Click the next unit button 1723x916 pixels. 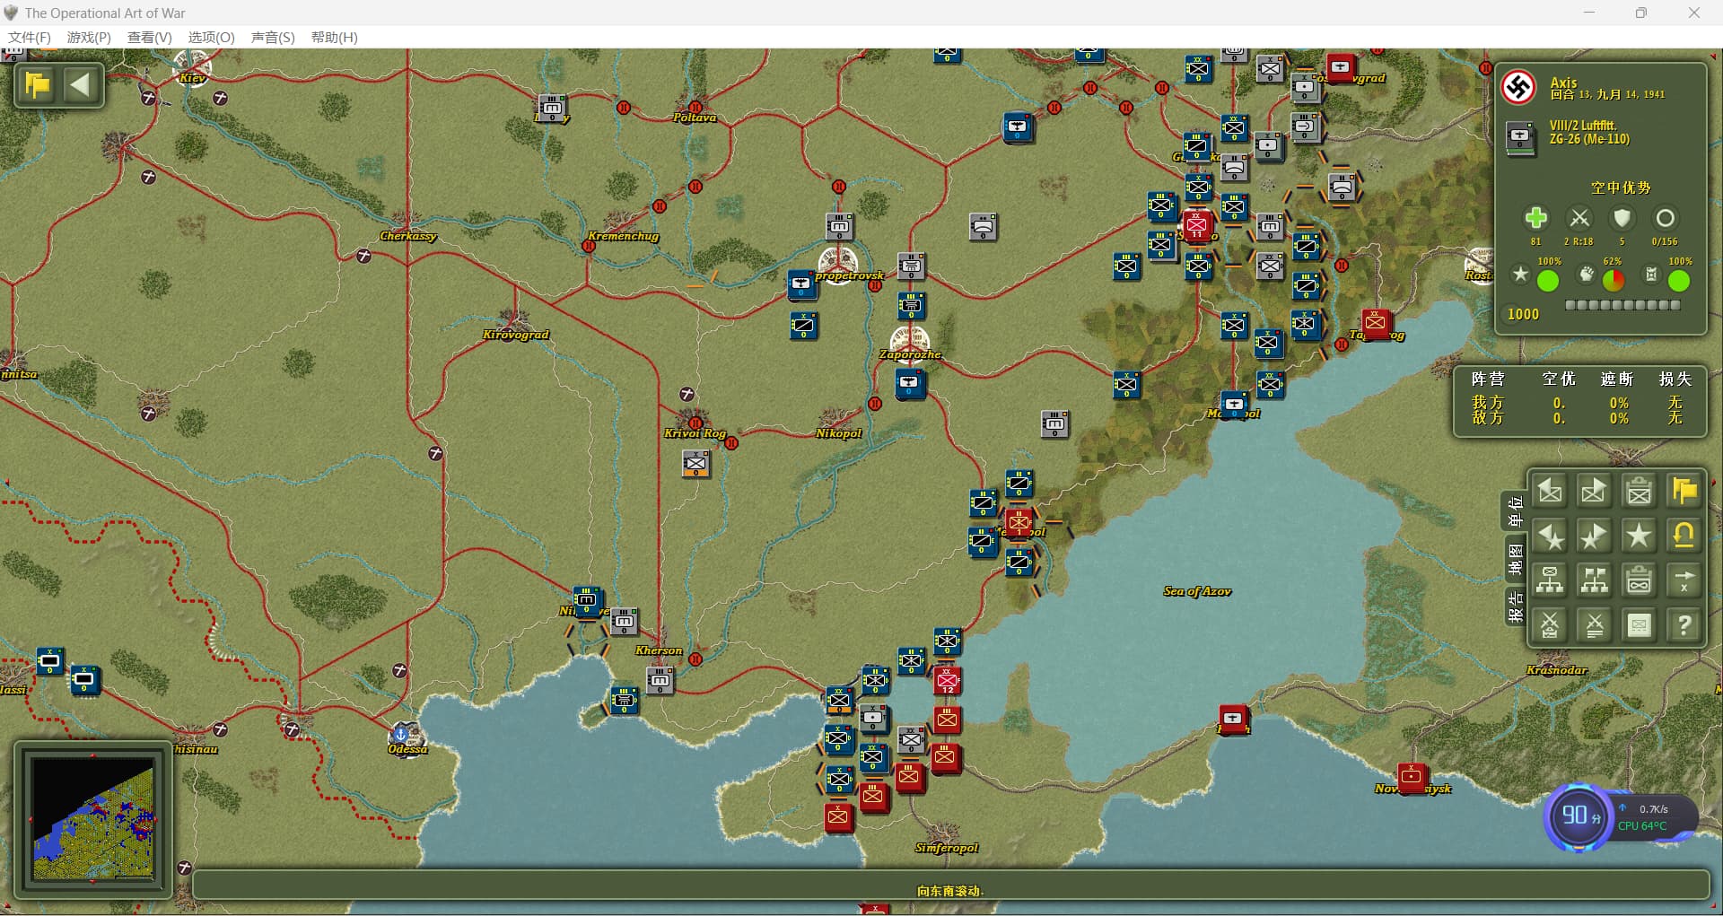coord(1594,491)
